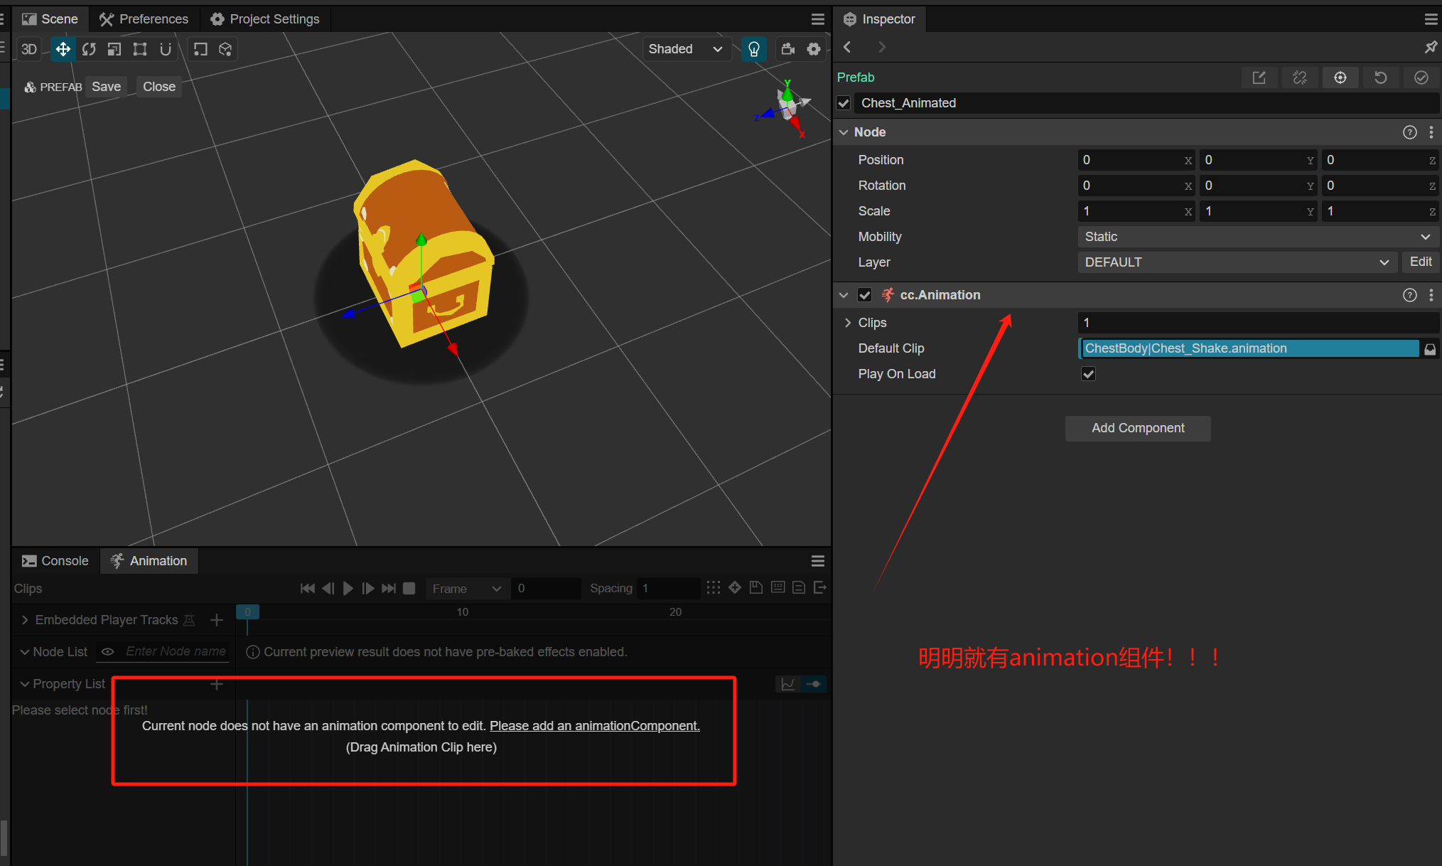Toggle the scene lighting bulb icon
1442x866 pixels.
click(754, 49)
